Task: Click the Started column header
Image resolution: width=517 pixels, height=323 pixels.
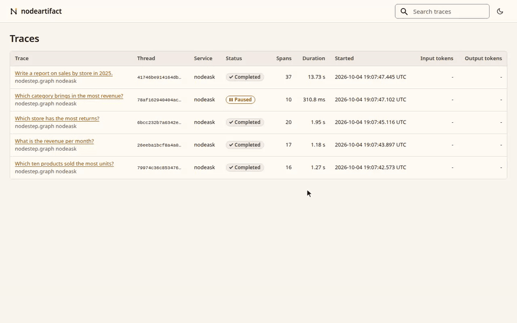Action: coord(344,58)
